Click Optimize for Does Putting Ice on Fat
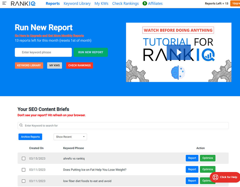Image resolution: width=240 pixels, height=187 pixels. (208, 169)
